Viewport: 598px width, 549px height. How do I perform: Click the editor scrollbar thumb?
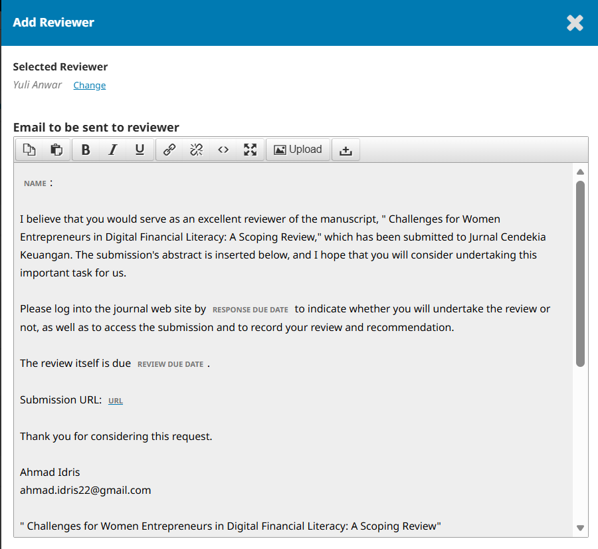(580, 273)
